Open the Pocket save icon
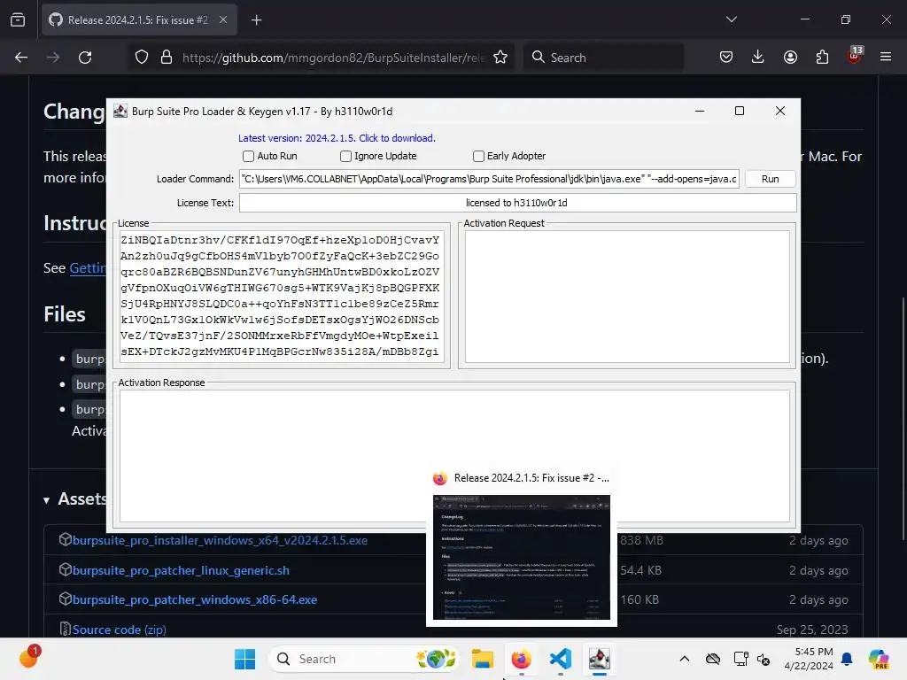The height and width of the screenshot is (680, 907). (726, 58)
